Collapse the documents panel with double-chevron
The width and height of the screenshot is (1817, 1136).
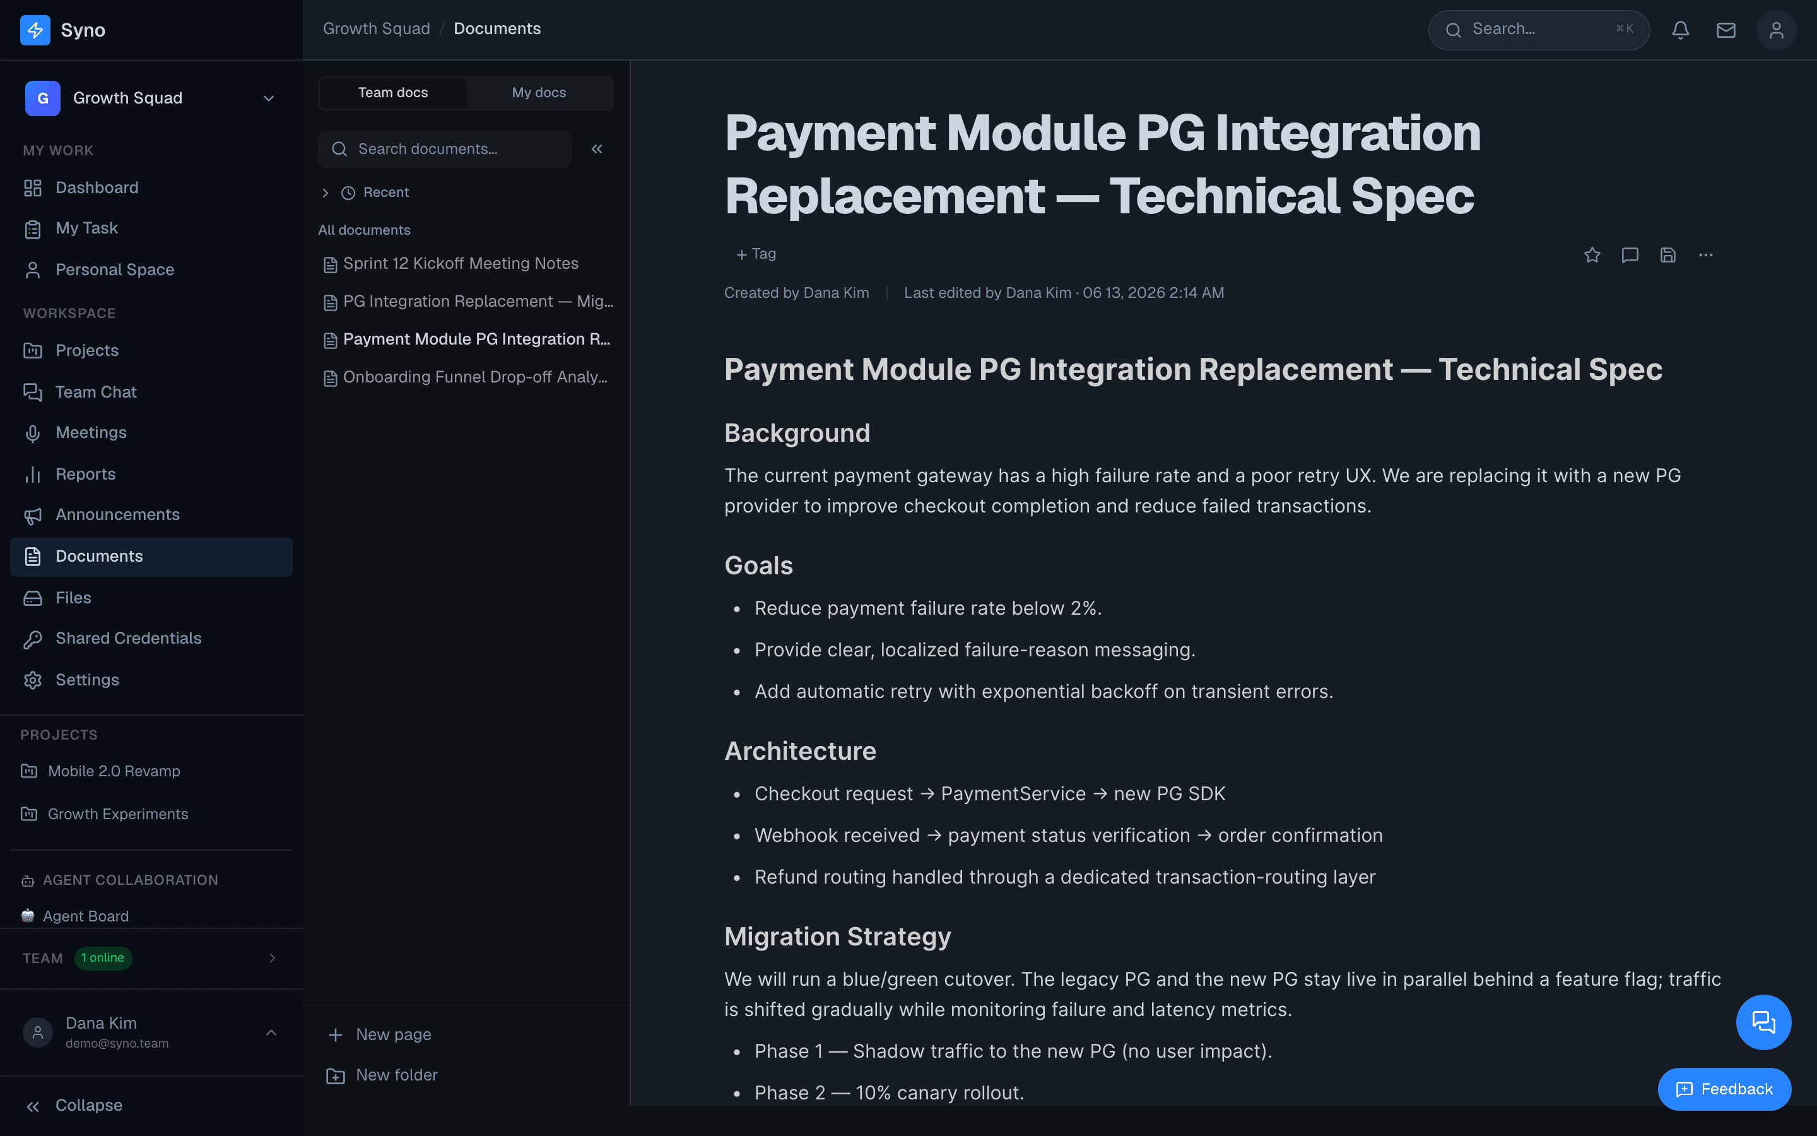point(597,150)
